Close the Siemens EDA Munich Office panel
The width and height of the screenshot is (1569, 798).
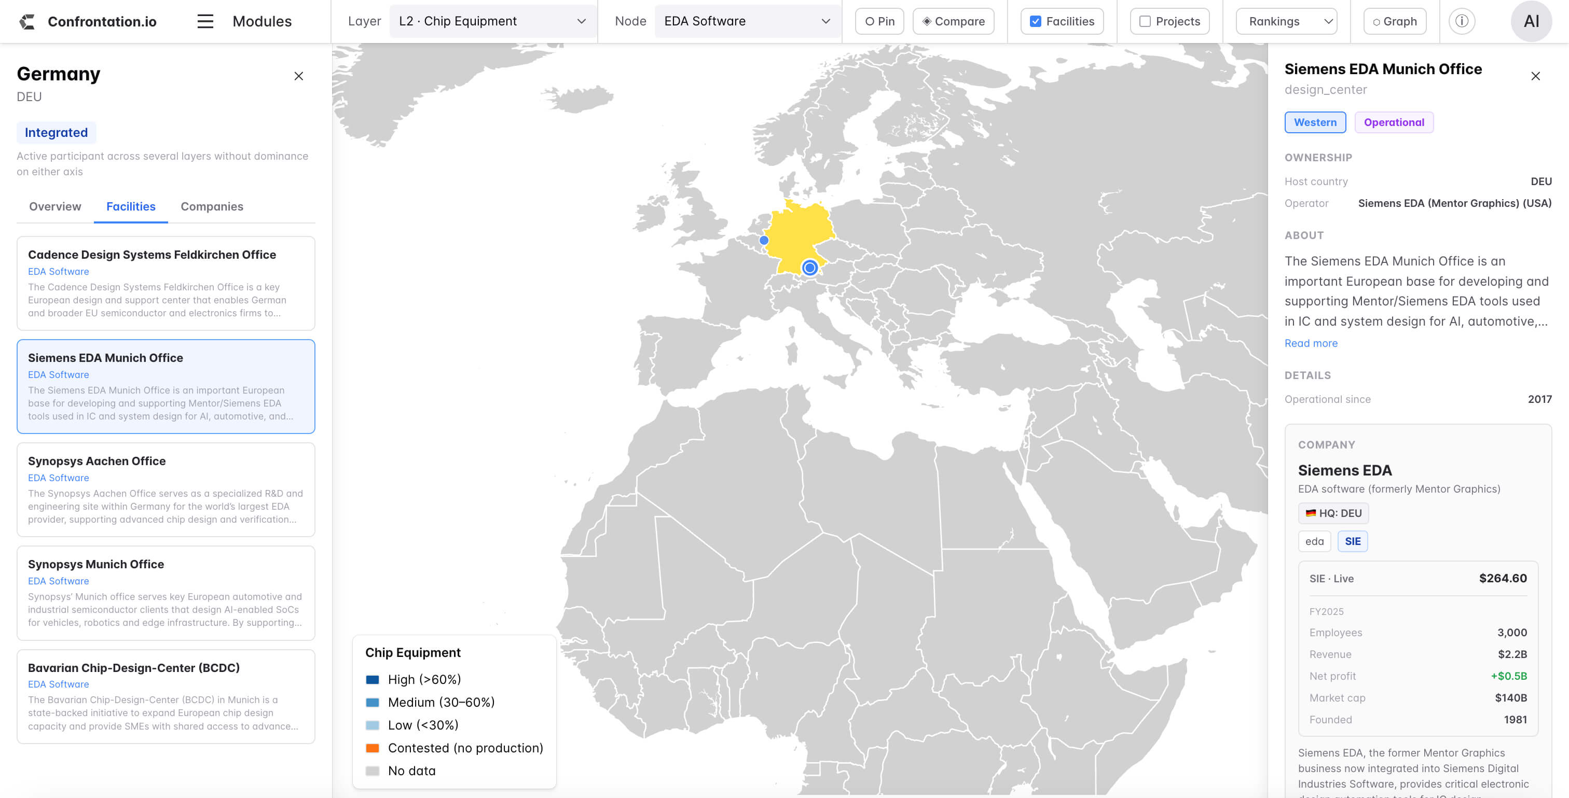pyautogui.click(x=1535, y=76)
